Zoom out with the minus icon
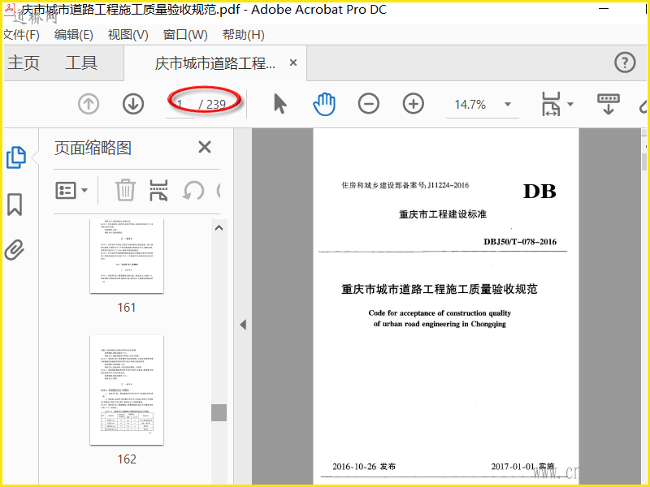This screenshot has width=650, height=487. point(369,104)
